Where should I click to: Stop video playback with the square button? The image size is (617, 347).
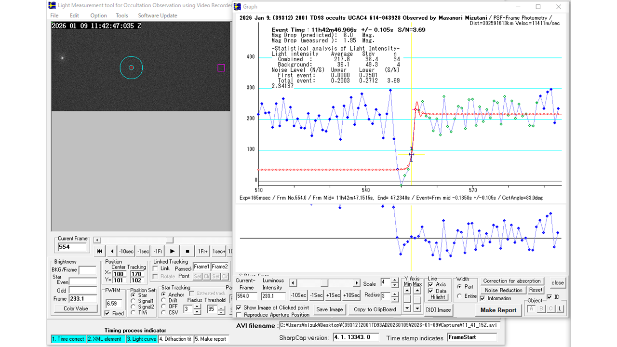click(x=187, y=251)
